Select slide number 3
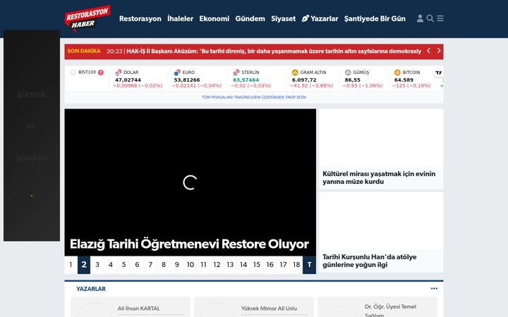Image resolution: width=508 pixels, height=317 pixels. 97,265
